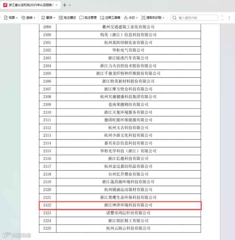This screenshot has height=240, width=235.
Task: Select 衢州交通建筑工业化有限公司 cell
Action: click(x=128, y=27)
